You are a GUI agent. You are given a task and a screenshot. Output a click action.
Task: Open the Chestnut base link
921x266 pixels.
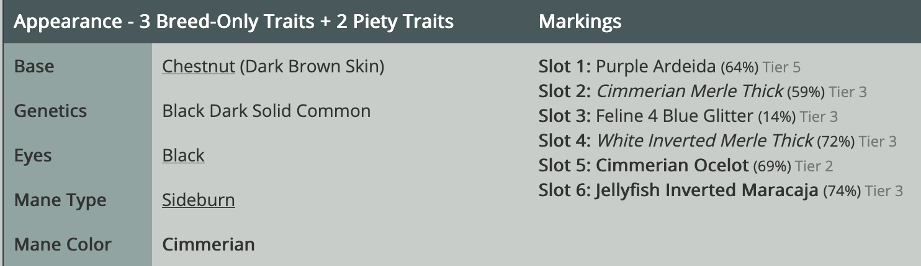(199, 66)
